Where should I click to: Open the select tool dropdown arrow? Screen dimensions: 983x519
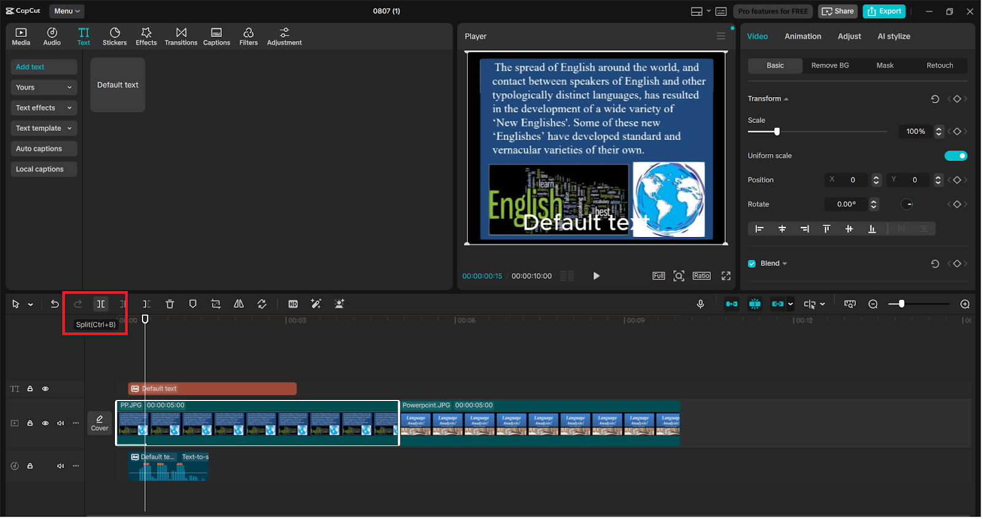click(x=31, y=305)
